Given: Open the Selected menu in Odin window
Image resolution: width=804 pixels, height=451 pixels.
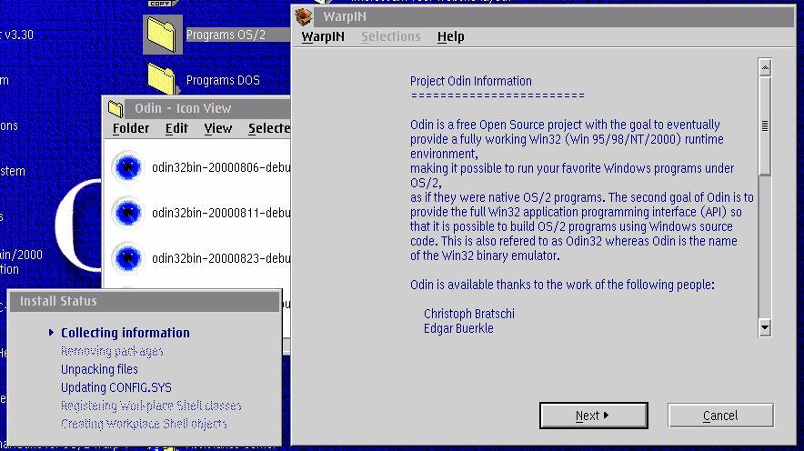Looking at the screenshot, I should pos(269,128).
